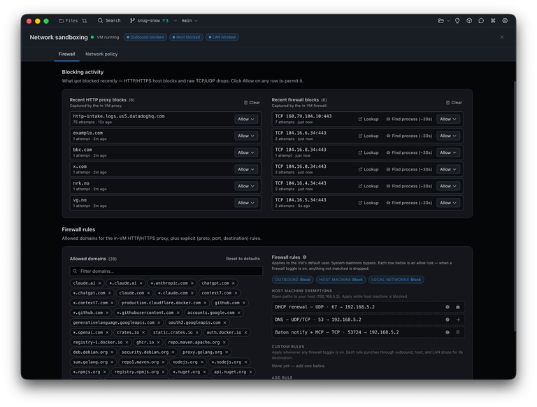Open the chat bubble icon in top toolbar
Screen dimensions: 537x407
481,21
